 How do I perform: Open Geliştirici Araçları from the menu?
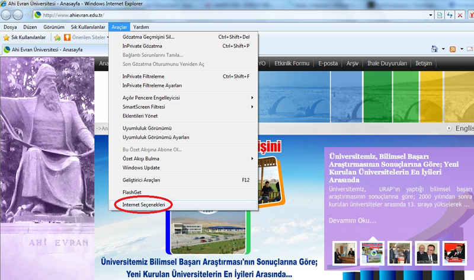coord(184,180)
